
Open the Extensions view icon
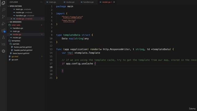click(x=3, y=31)
